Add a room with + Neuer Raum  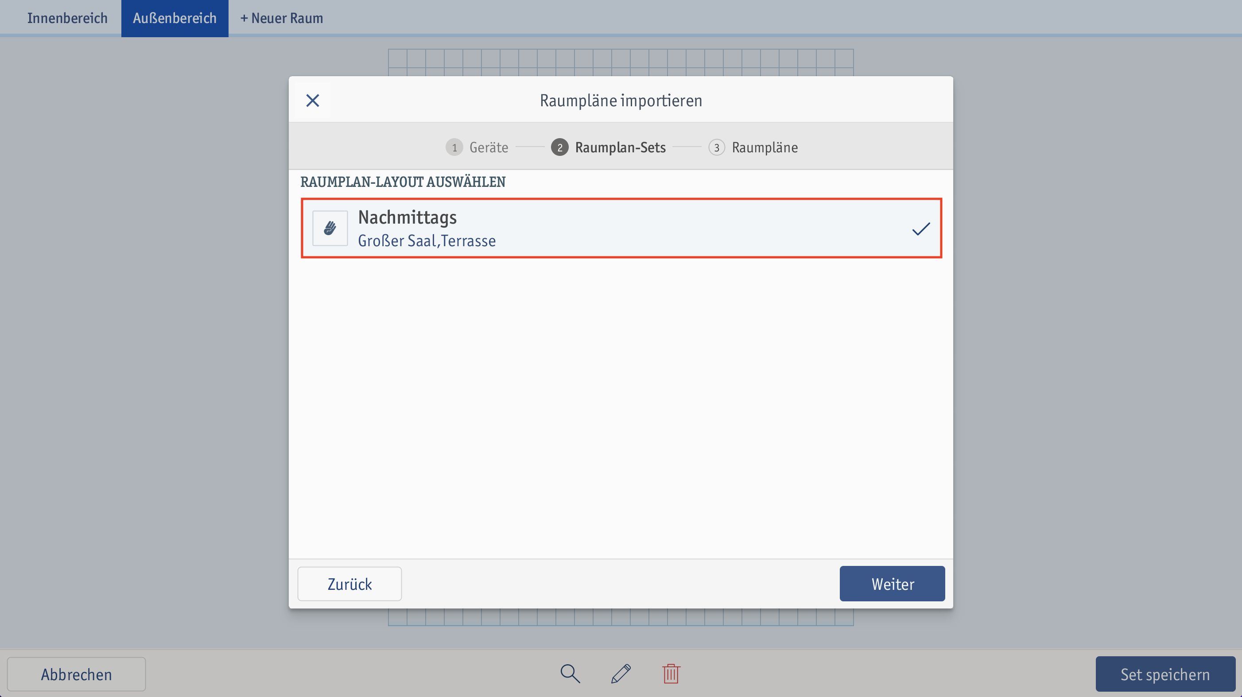282,18
